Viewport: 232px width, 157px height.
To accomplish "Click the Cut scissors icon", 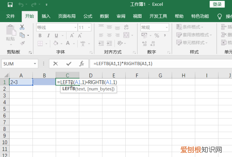I will (22, 27).
